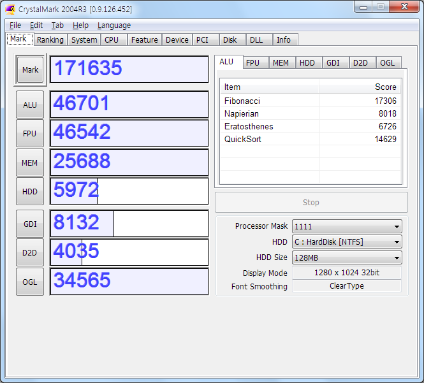Select the Fibonacci result row
This screenshot has height=383, width=424.
(311, 101)
